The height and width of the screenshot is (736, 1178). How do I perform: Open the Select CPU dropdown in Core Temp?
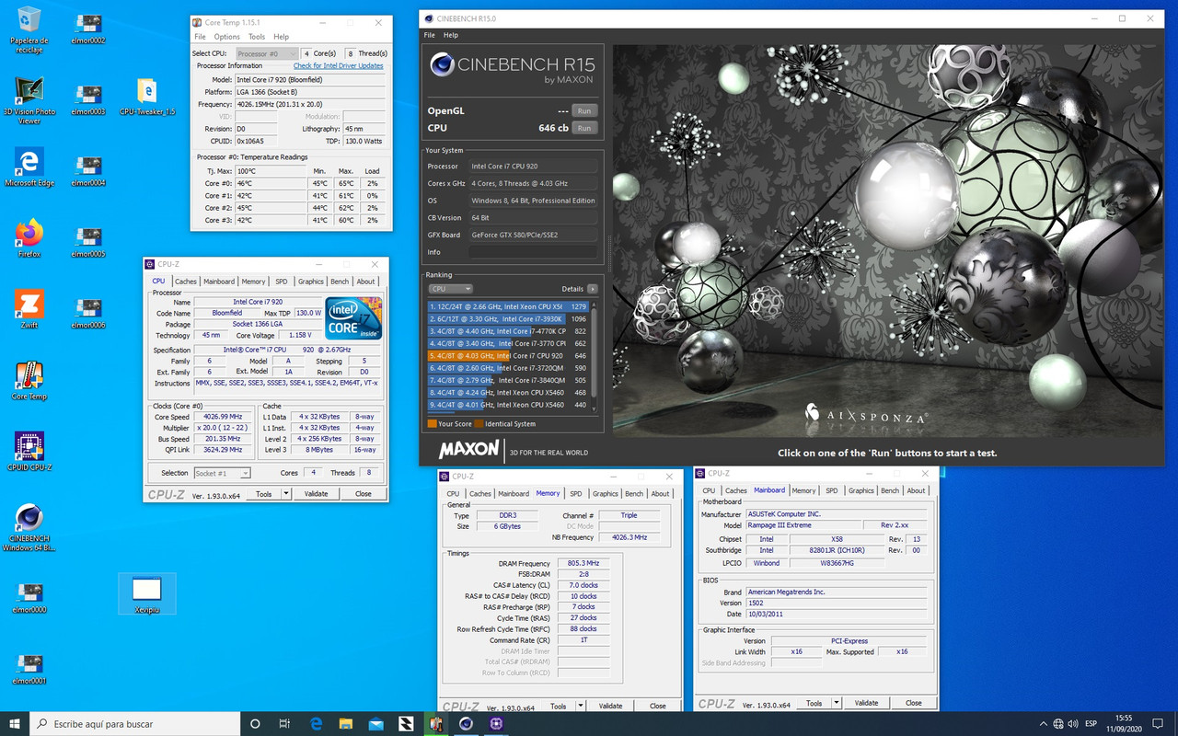point(265,53)
